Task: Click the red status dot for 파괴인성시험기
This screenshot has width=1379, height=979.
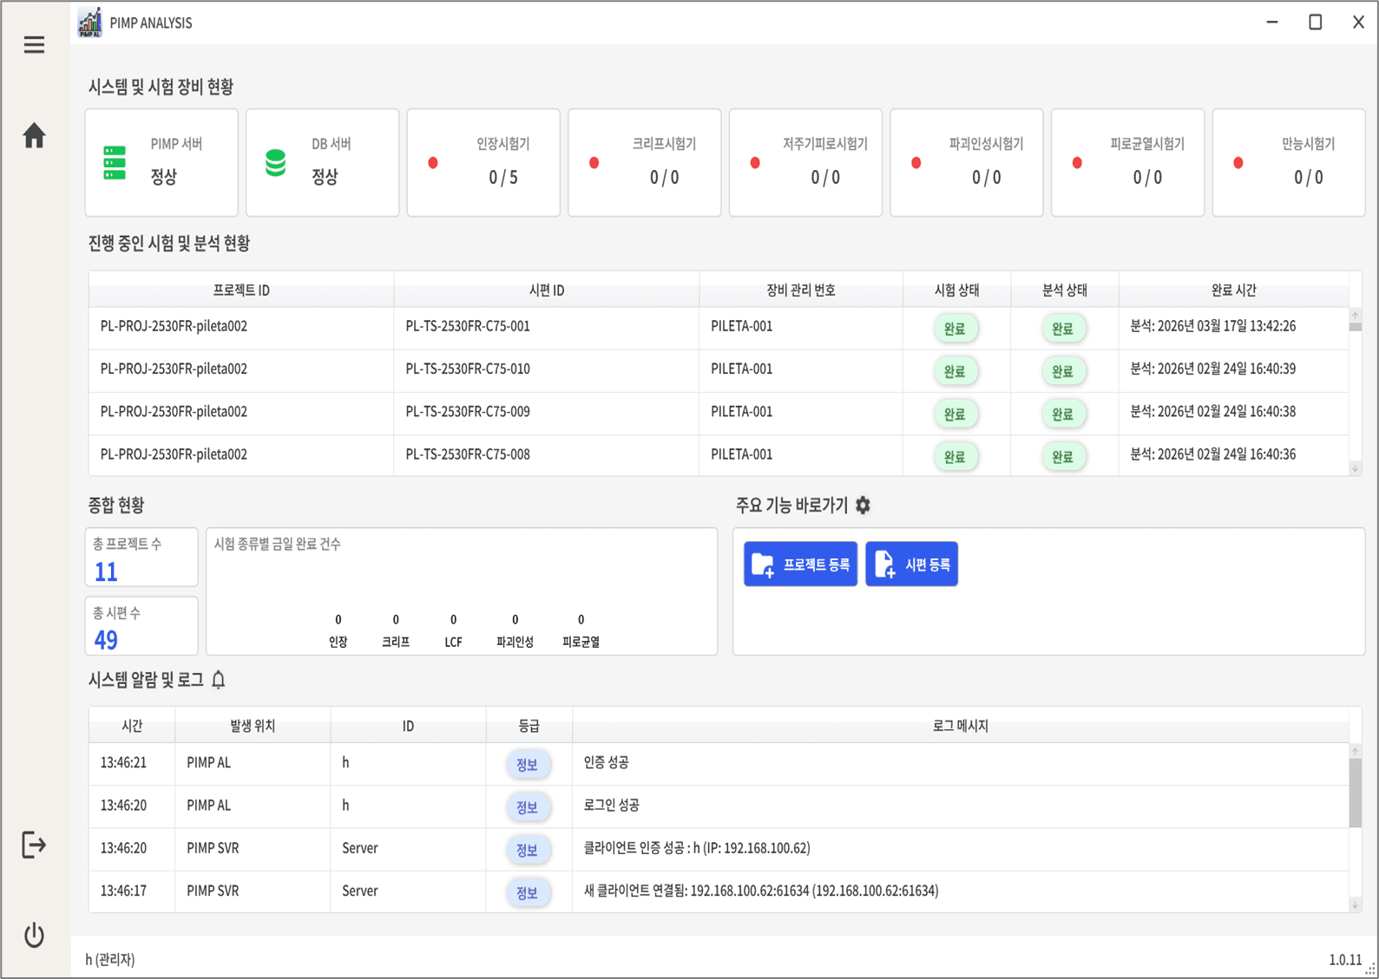Action: click(x=916, y=162)
